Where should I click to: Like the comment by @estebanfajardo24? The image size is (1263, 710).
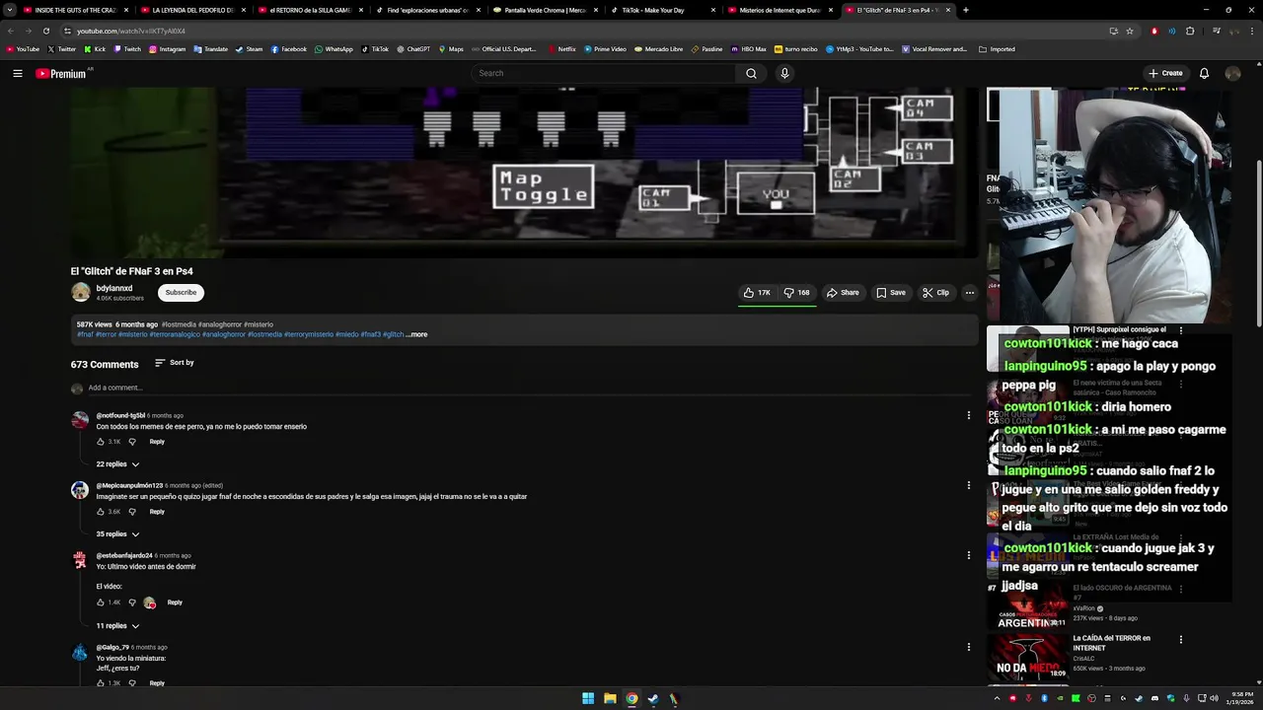pyautogui.click(x=101, y=603)
